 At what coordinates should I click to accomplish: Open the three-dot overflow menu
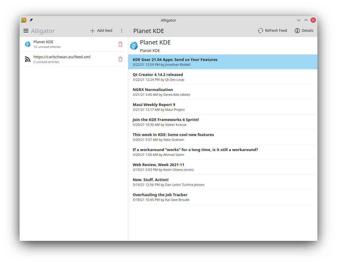[x=122, y=31]
